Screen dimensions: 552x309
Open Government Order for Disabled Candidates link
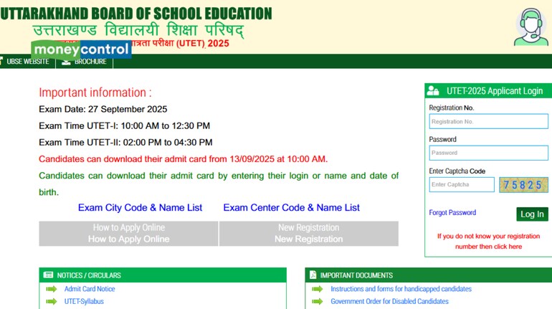[x=389, y=302]
